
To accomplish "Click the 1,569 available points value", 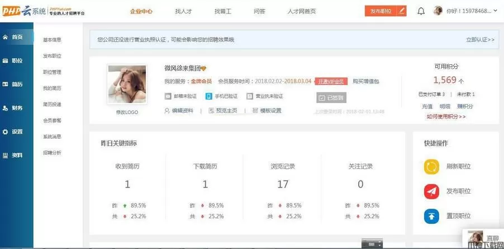I will tap(445, 80).
